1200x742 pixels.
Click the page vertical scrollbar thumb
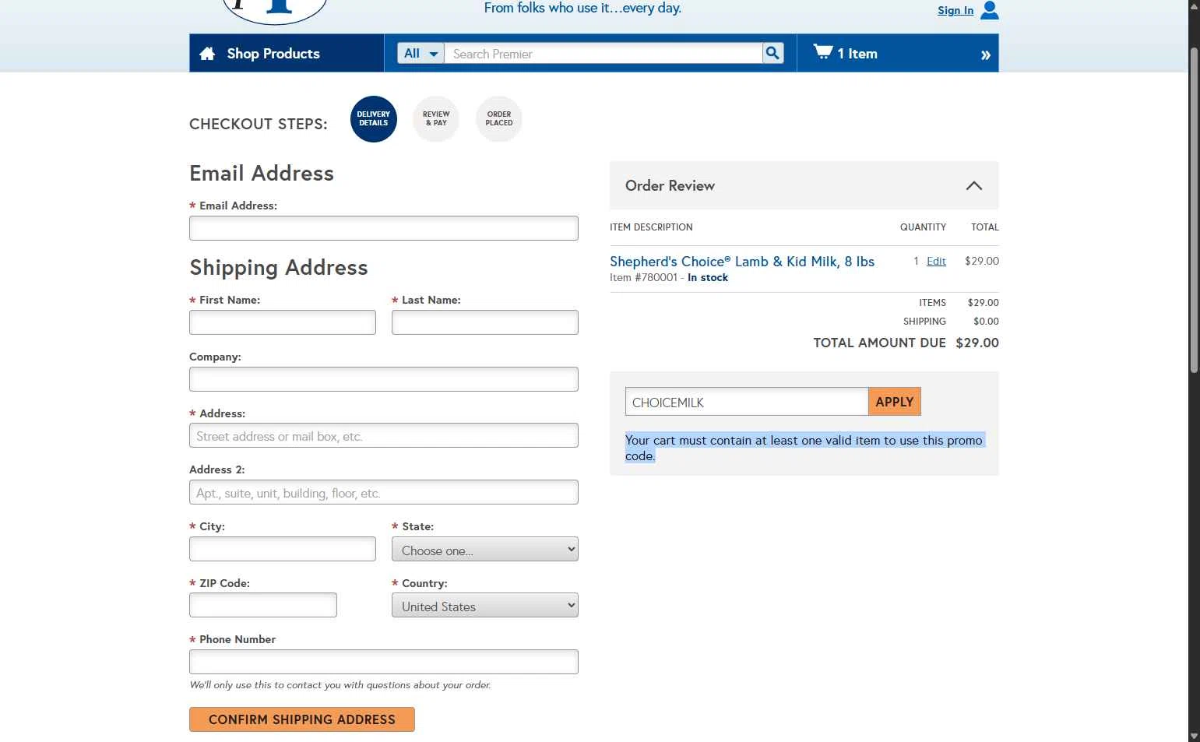(x=1194, y=210)
